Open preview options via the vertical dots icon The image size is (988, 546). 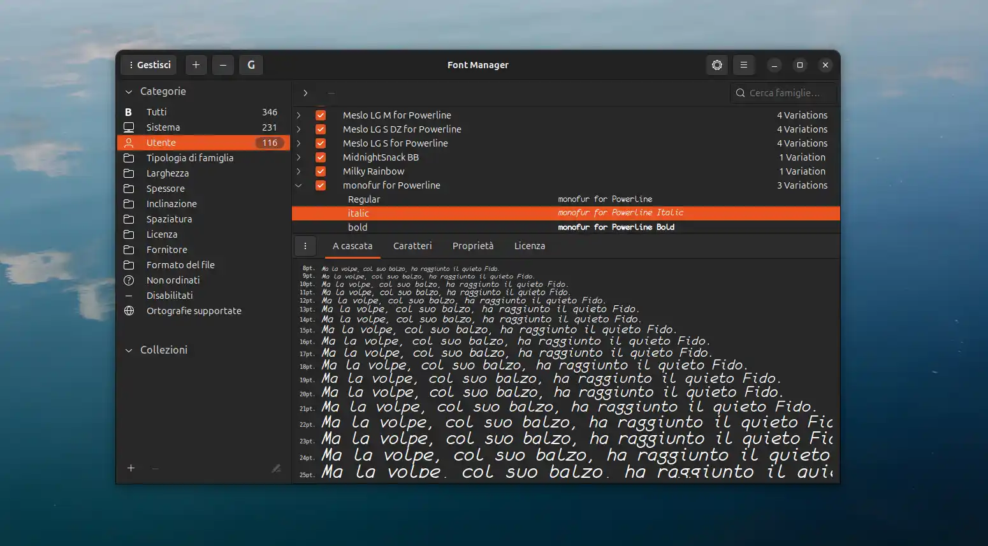click(x=305, y=246)
